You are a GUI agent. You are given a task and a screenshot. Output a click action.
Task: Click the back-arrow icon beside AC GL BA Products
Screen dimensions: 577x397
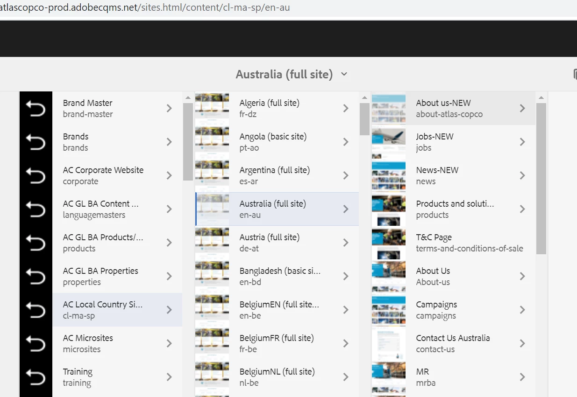tap(36, 243)
